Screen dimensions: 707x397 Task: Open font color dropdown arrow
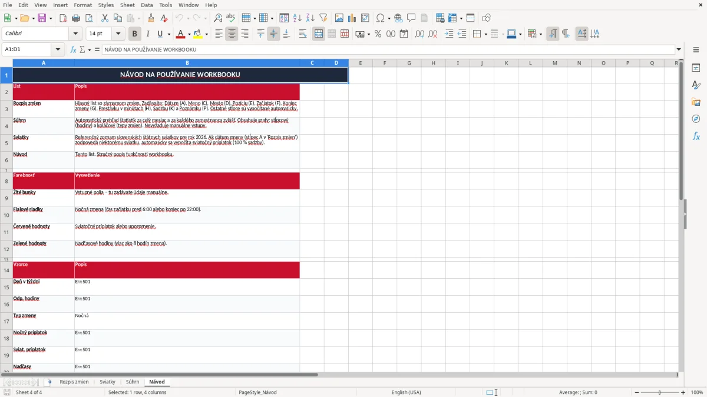click(189, 35)
